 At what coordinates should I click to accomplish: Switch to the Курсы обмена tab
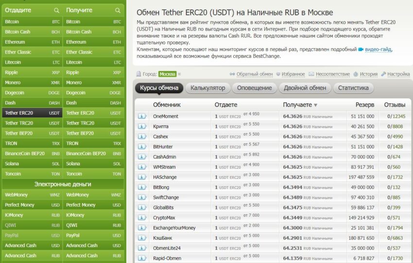coord(159,88)
